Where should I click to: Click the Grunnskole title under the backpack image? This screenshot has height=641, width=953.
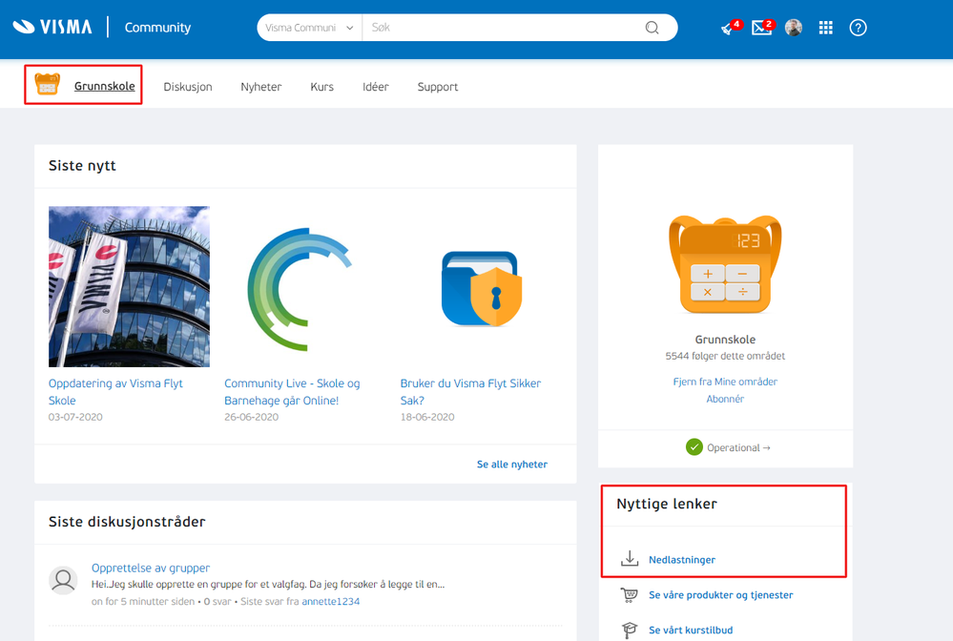[725, 340]
